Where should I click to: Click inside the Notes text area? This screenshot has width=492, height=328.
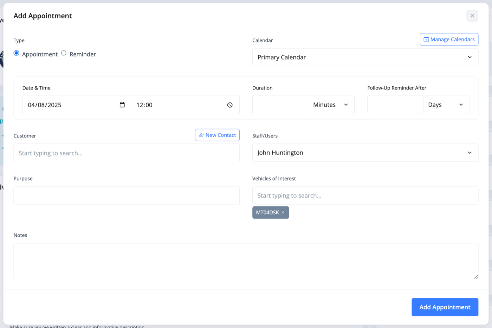pos(246,261)
